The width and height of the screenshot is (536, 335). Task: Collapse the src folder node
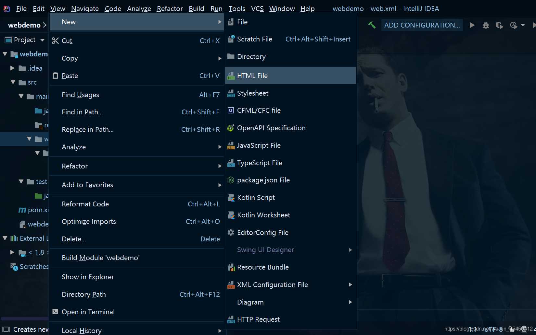coord(13,82)
